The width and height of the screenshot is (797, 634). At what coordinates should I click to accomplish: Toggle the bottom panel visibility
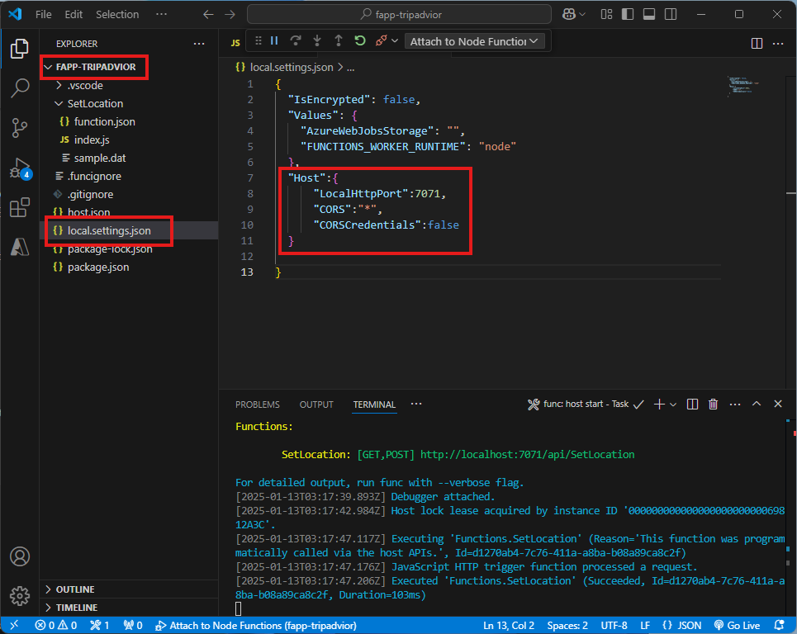(x=649, y=14)
